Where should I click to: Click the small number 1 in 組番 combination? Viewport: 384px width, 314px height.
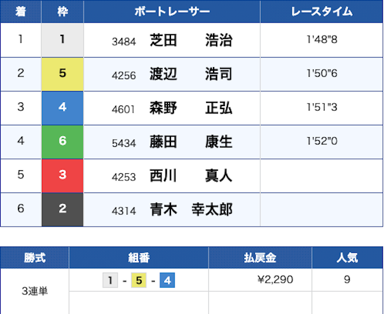[110, 280]
